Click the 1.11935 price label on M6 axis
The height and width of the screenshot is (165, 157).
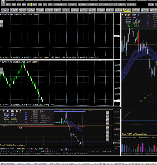click(x=117, y=101)
